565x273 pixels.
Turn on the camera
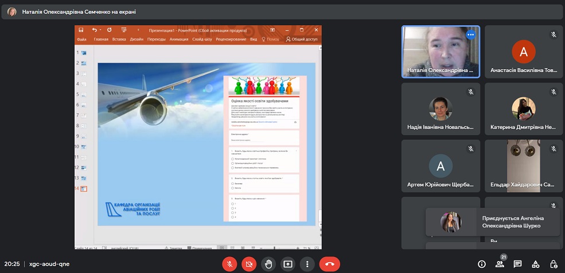[x=249, y=264]
